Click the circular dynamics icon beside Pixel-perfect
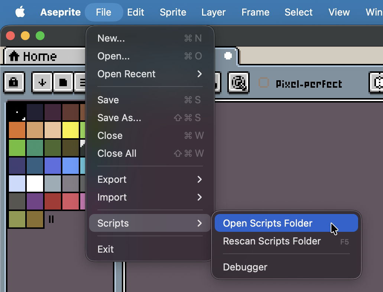The width and height of the screenshot is (383, 292). click(238, 82)
